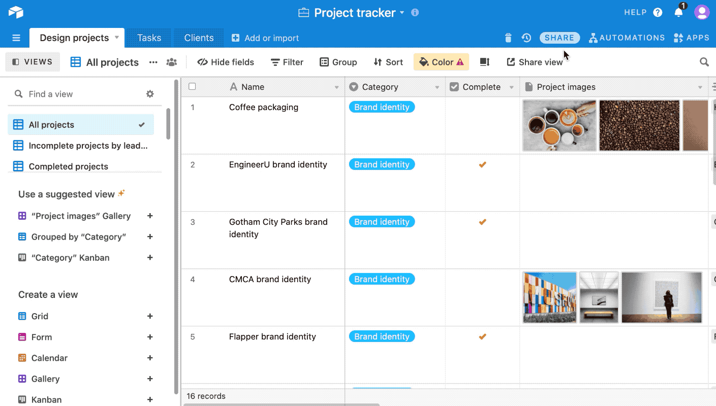Open the Category field dropdown arrow

438,87
